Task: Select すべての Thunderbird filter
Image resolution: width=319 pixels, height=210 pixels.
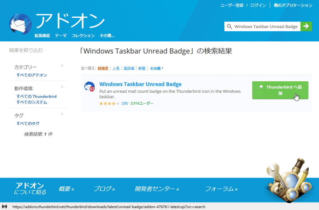Action: 37,97
